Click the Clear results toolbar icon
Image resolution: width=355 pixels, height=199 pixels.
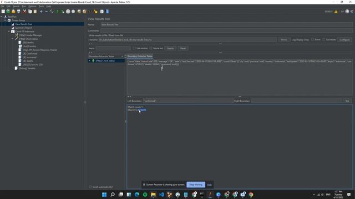pyautogui.click(x=79, y=12)
